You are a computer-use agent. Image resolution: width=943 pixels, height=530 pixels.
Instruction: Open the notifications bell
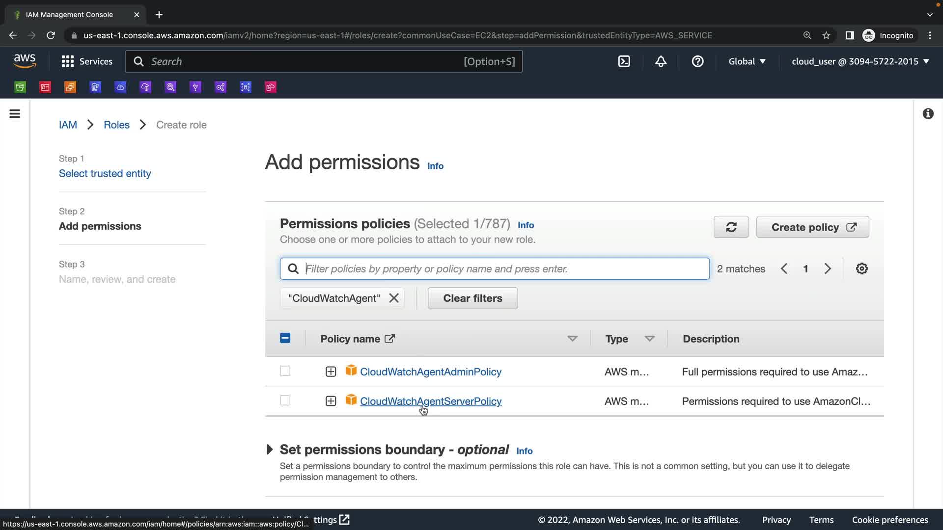[x=661, y=61]
